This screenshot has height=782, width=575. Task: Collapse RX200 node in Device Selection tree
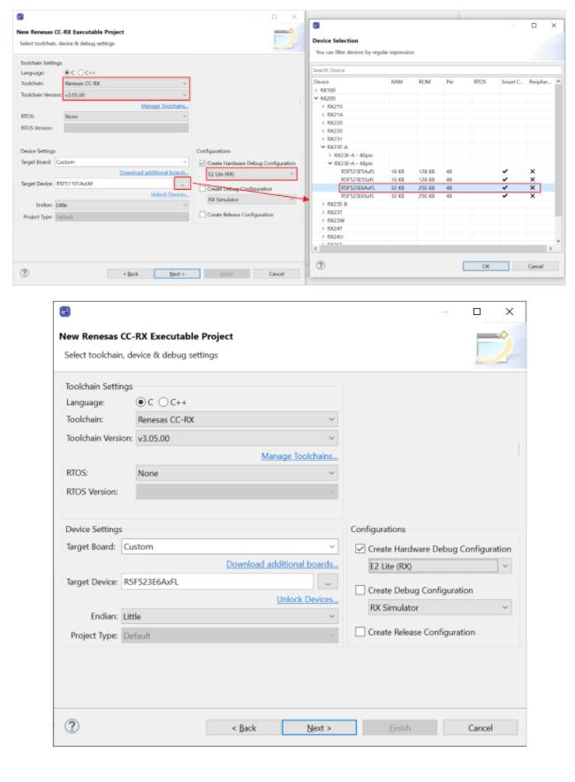pyautogui.click(x=316, y=98)
